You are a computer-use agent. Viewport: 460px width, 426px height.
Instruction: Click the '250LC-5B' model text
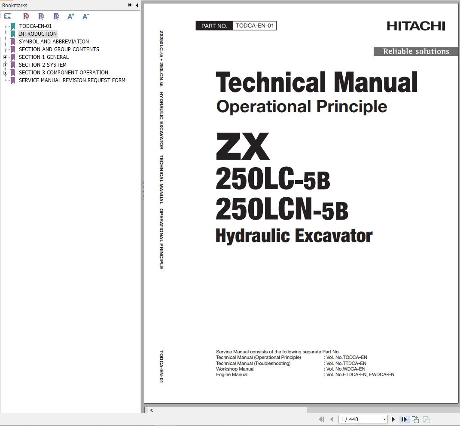pyautogui.click(x=273, y=178)
